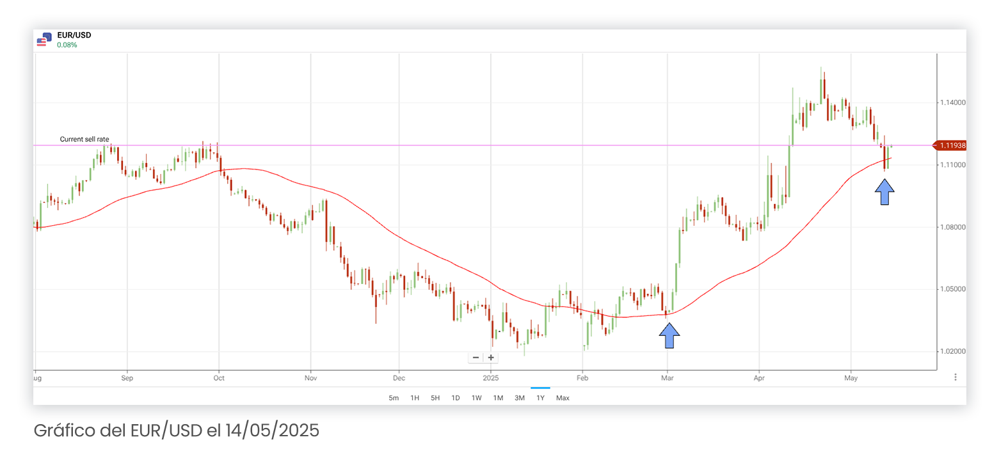992x451 pixels.
Task: Select the 5m timeframe
Action: coord(394,398)
